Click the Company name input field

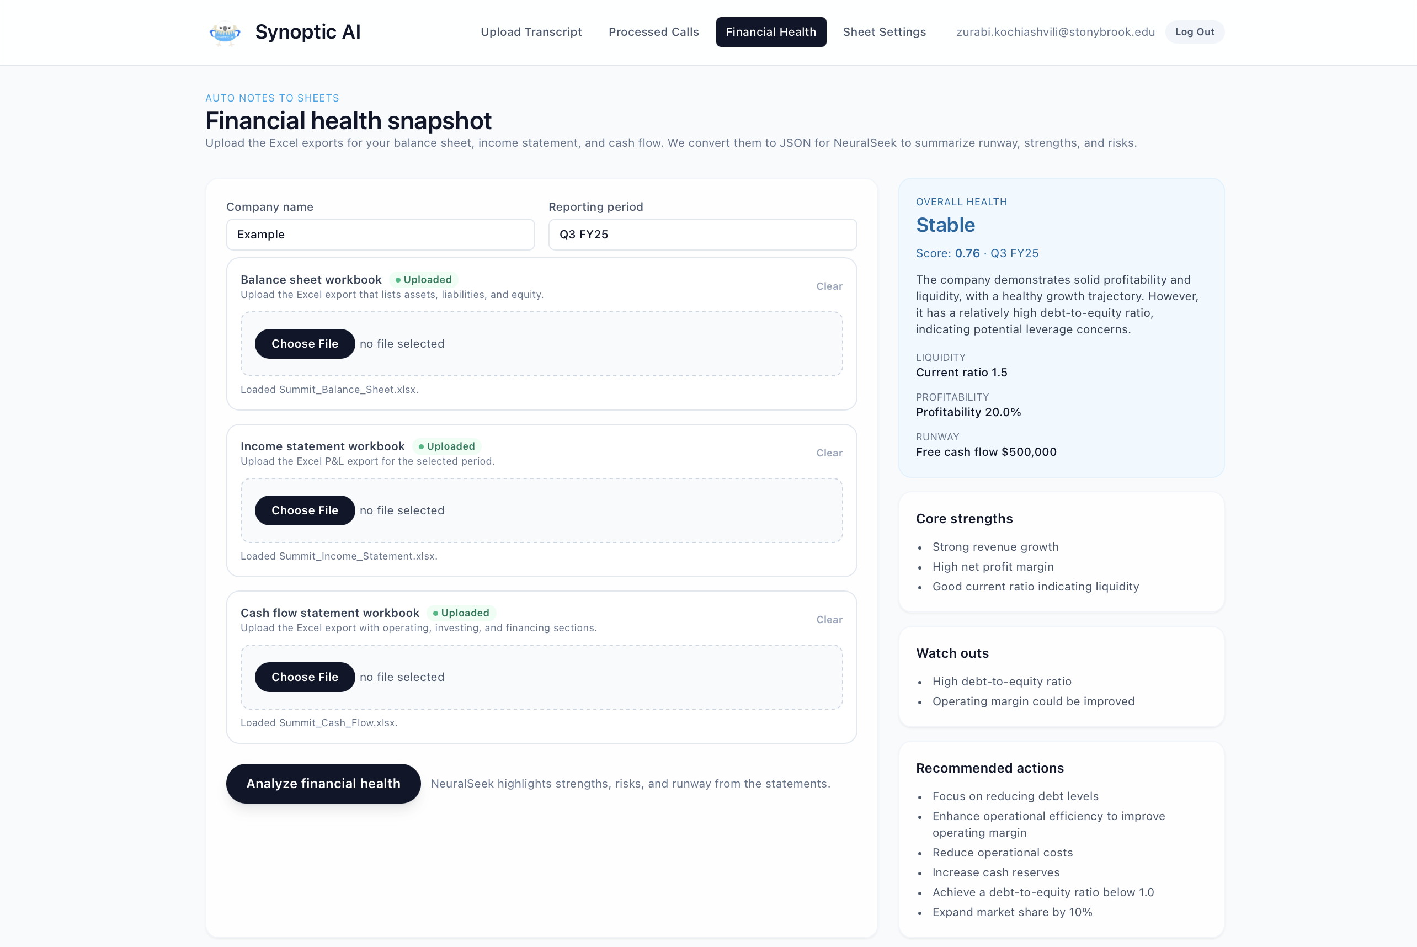[x=380, y=235]
